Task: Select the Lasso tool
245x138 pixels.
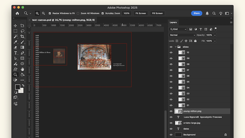Action: click(22, 31)
